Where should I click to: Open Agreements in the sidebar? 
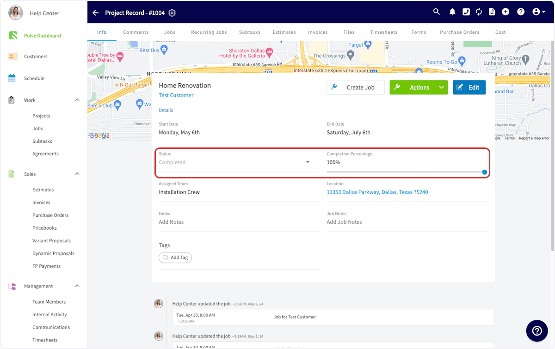click(45, 153)
